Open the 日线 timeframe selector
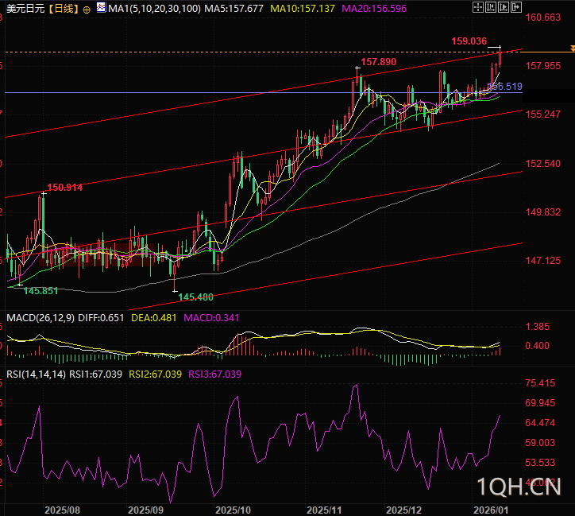575x516 pixels. (63, 9)
